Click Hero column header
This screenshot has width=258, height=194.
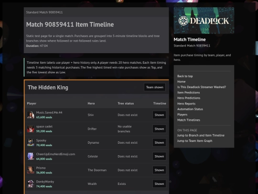[x=91, y=103]
